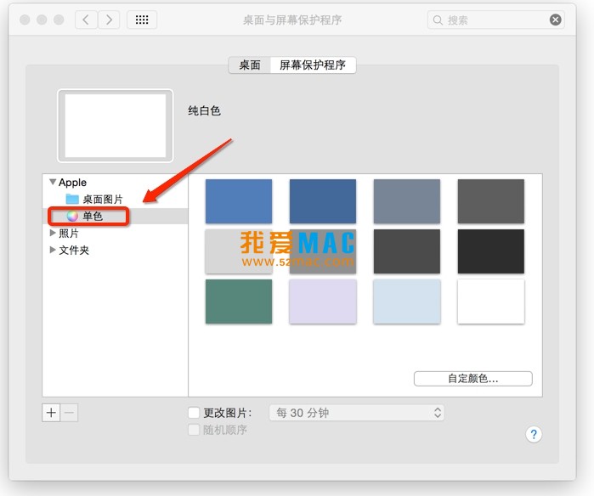
Task: Choose the charcoal dark gray swatch
Action: click(x=407, y=251)
